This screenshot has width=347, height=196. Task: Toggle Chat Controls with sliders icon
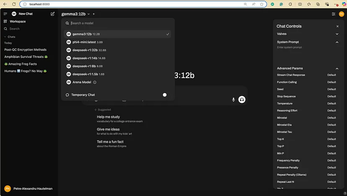[334, 14]
